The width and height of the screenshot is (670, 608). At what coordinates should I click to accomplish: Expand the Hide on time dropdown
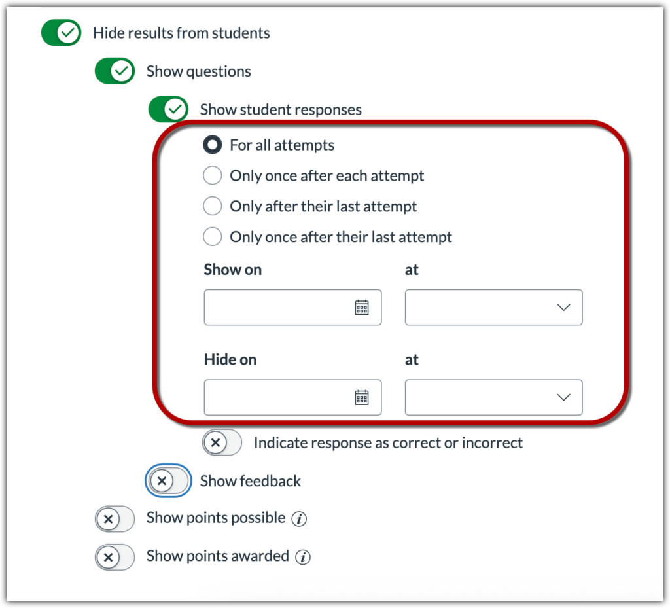(493, 397)
